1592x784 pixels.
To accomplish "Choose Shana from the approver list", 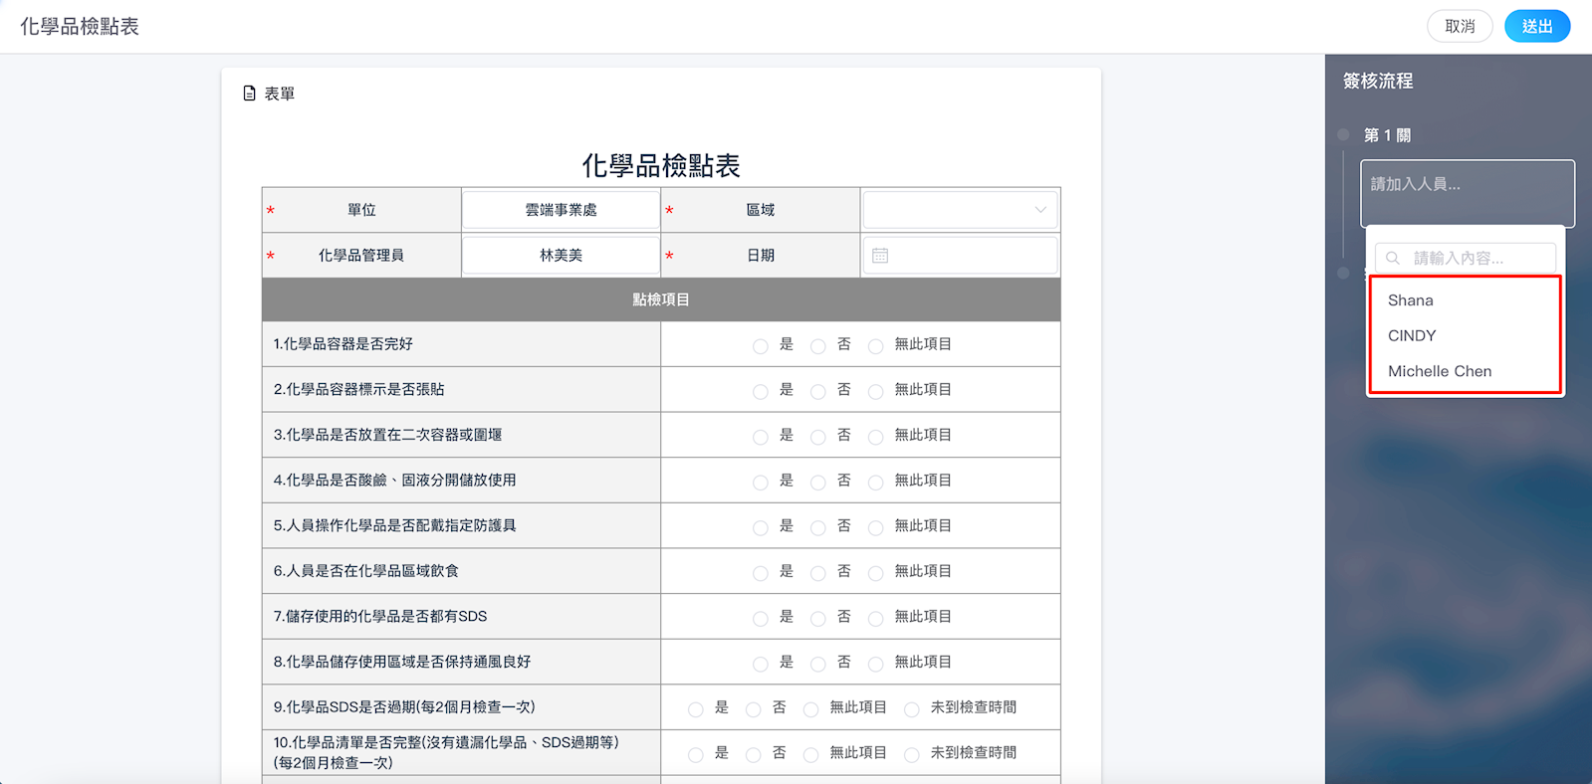I will coord(1411,300).
